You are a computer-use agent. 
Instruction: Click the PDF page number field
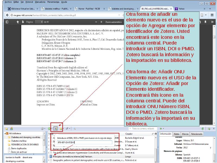(39, 22)
